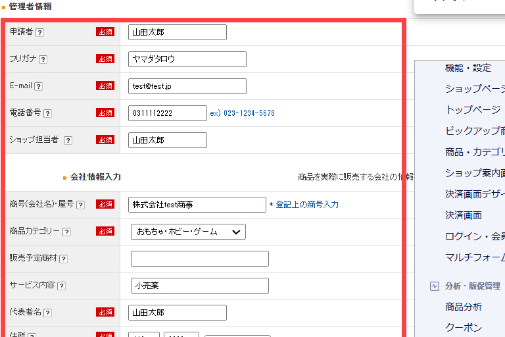505x337 pixels.
Task: Focus the サービス内容 input field
Action: pos(200,286)
